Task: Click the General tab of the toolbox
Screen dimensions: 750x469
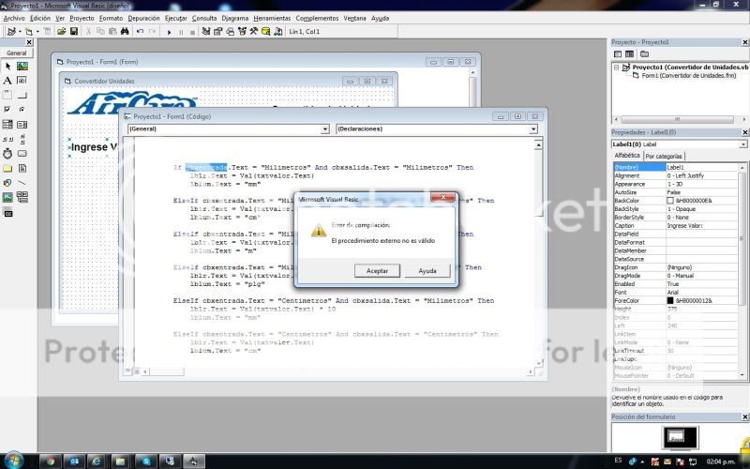Action: [16, 53]
